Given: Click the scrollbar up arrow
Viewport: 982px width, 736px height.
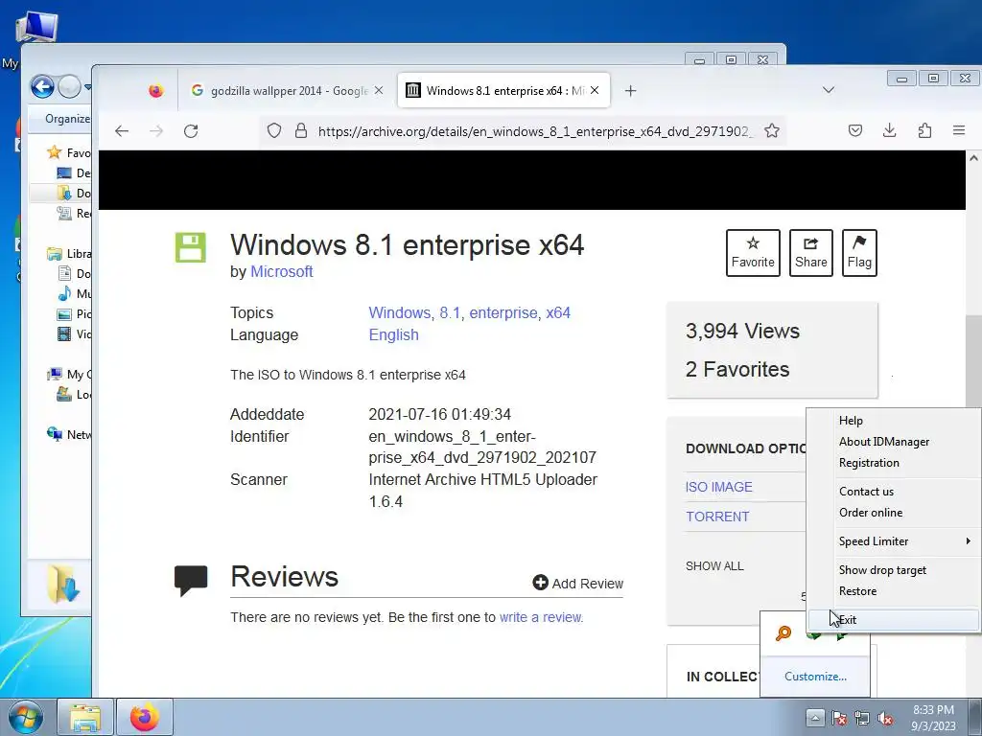Looking at the screenshot, I should [974, 158].
